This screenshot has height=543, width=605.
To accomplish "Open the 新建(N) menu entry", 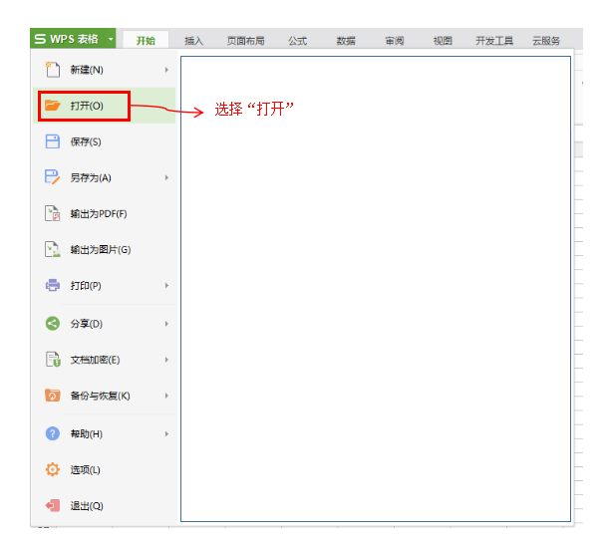I will point(105,70).
